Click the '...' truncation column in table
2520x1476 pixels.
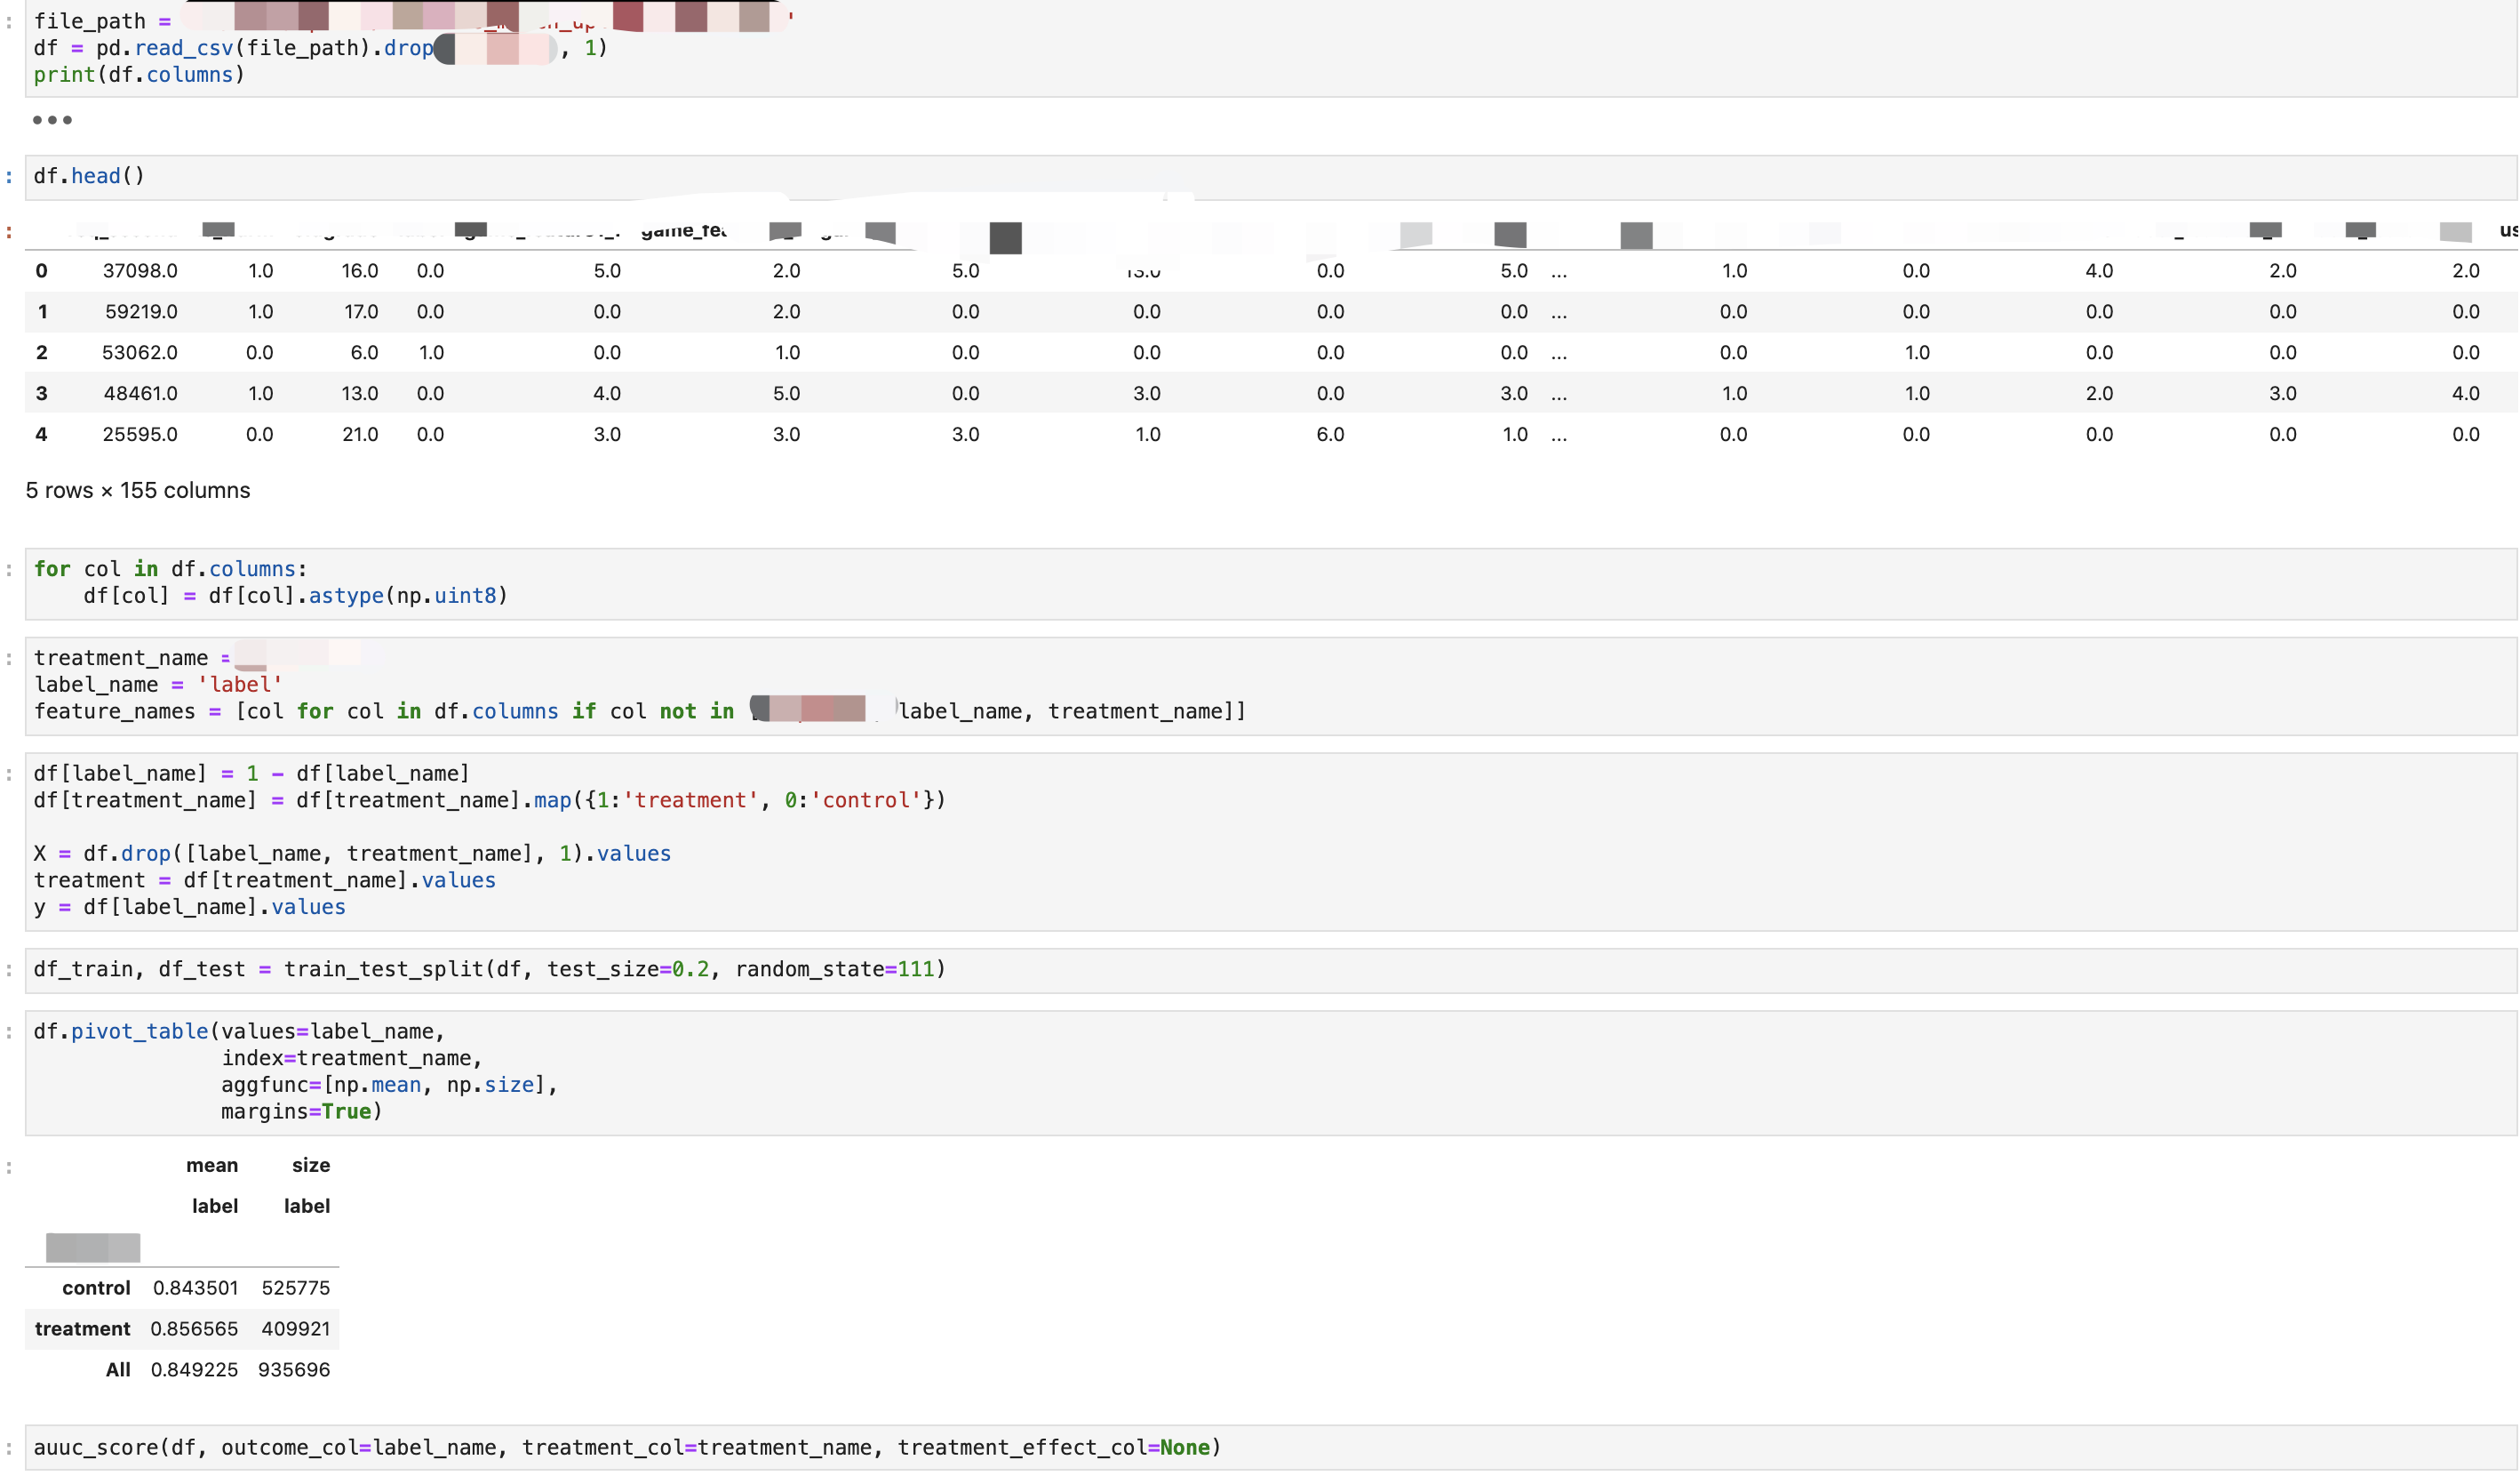tap(1558, 270)
